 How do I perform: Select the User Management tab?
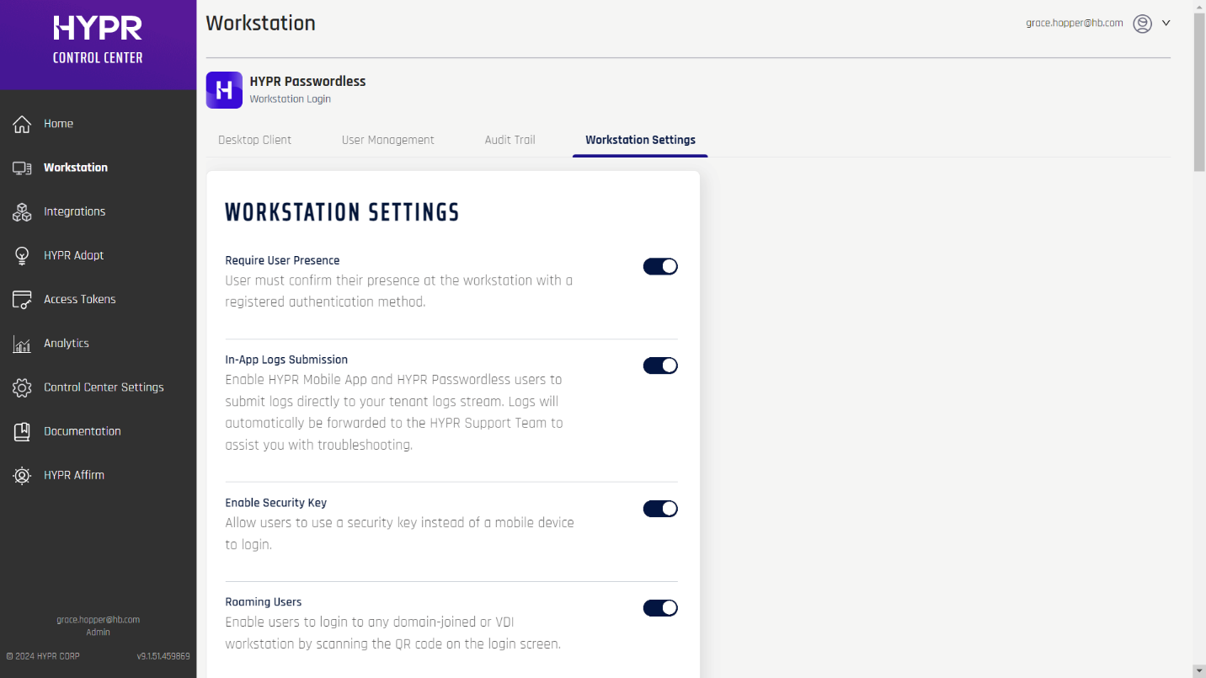pyautogui.click(x=387, y=140)
